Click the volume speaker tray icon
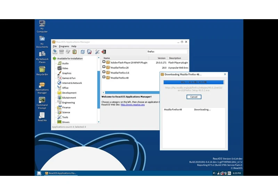Screen dimensions: 278x195 tap(214, 173)
